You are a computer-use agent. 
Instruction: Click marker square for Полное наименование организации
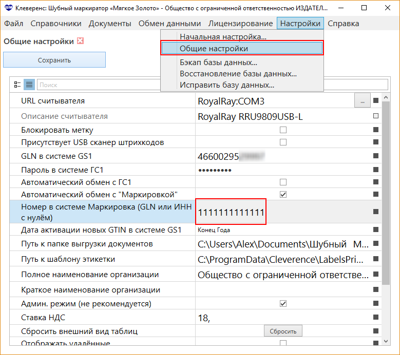376,275
